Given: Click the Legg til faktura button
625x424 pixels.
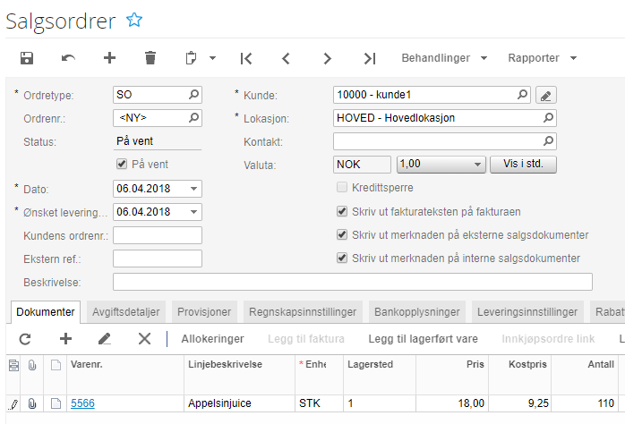Looking at the screenshot, I should pyautogui.click(x=306, y=339).
